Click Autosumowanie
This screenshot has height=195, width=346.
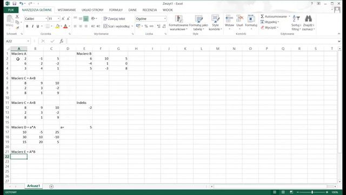tap(274, 17)
